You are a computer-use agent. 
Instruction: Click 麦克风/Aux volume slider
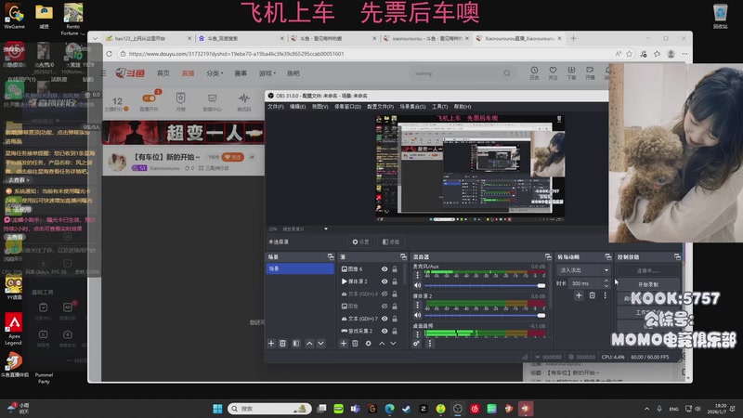click(485, 285)
